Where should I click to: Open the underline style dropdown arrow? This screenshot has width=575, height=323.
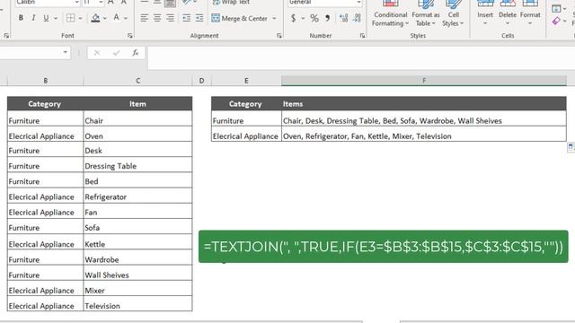[56, 18]
